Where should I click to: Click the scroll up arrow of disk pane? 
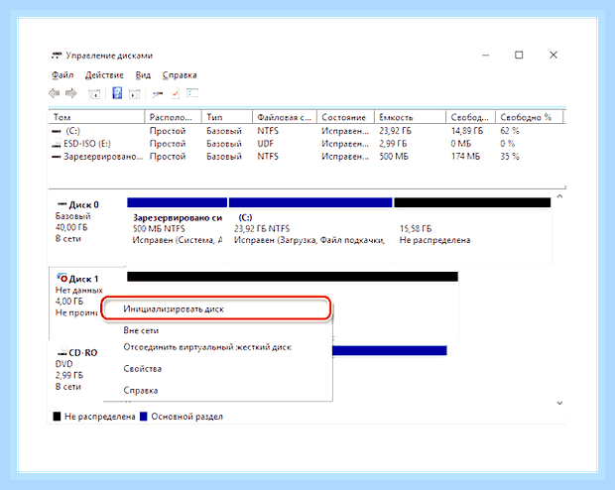[559, 196]
